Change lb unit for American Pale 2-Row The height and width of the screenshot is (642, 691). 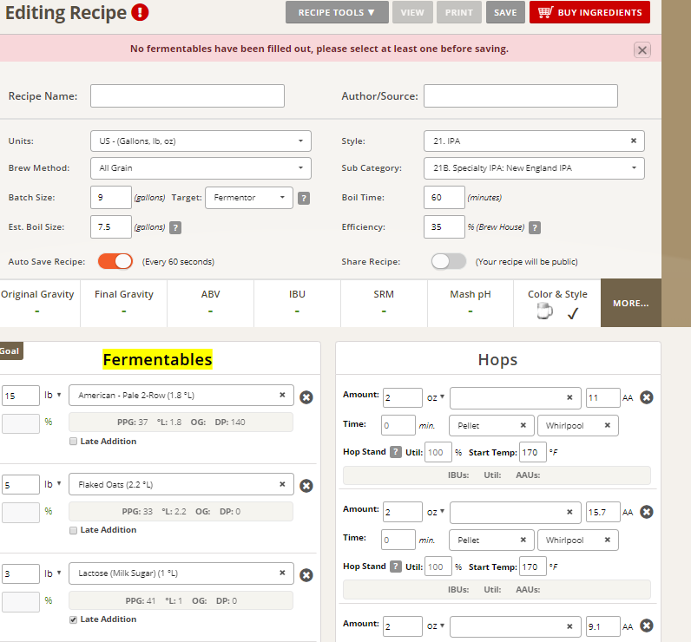click(x=53, y=395)
